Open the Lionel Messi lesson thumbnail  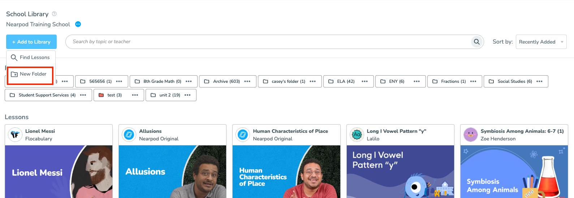pyautogui.click(x=59, y=172)
